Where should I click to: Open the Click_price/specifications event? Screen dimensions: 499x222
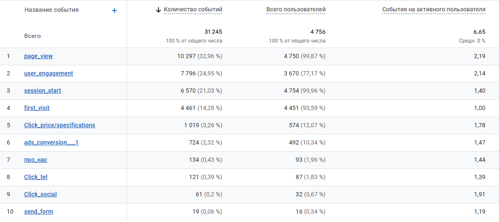59,125
